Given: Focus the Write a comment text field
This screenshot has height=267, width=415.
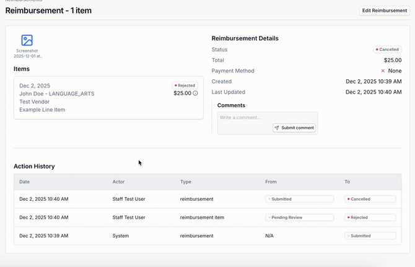Looking at the screenshot, I should tap(267, 118).
